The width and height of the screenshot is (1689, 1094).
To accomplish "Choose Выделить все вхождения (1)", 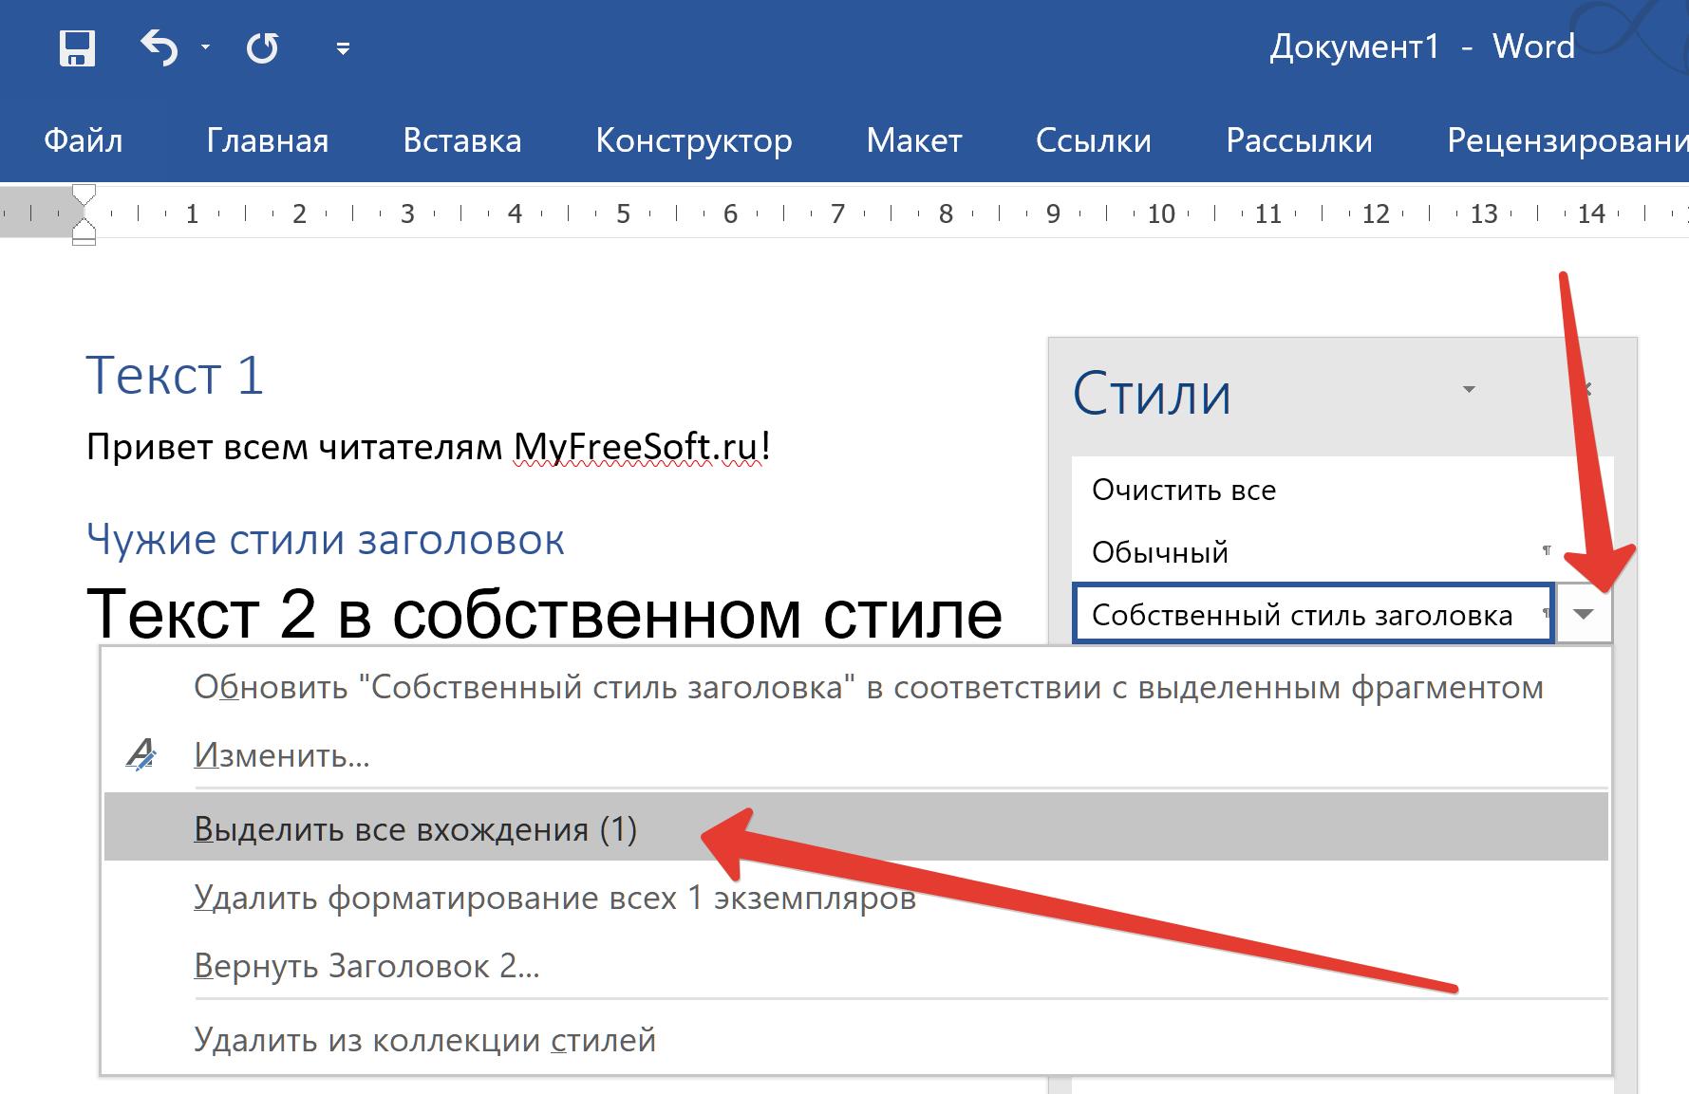I will pos(856,828).
